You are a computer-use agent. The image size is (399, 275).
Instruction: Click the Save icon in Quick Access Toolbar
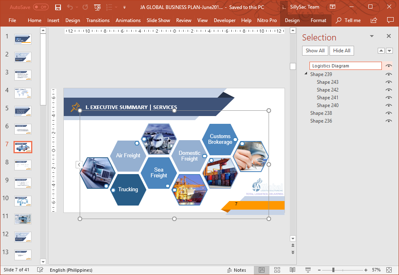coord(58,7)
